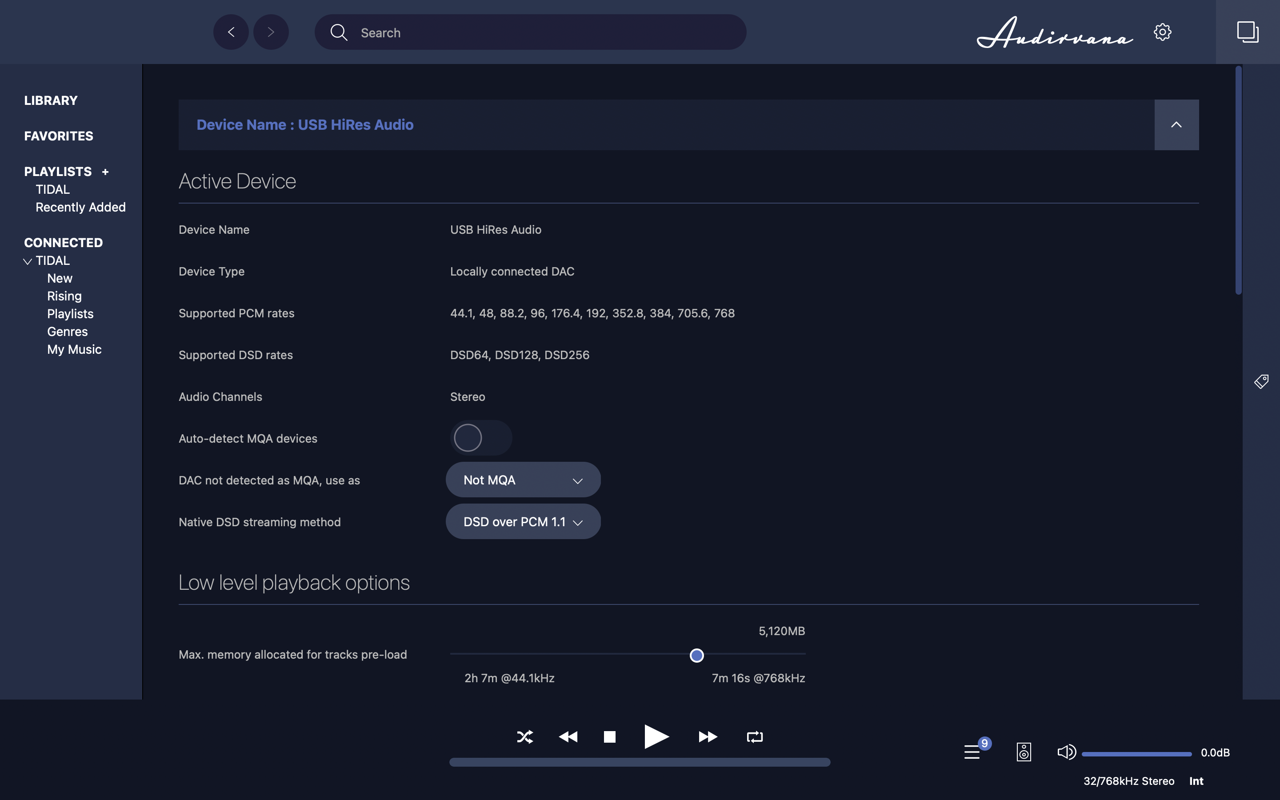Open LIBRARY in the sidebar
This screenshot has width=1280, height=800.
click(x=51, y=100)
